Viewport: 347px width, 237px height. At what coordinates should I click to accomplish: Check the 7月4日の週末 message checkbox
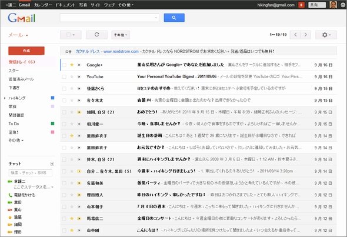tap(64, 207)
